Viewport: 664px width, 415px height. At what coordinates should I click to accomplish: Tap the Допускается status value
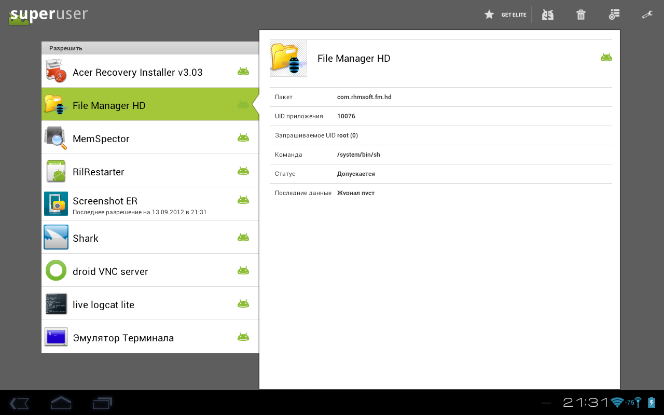pos(356,174)
